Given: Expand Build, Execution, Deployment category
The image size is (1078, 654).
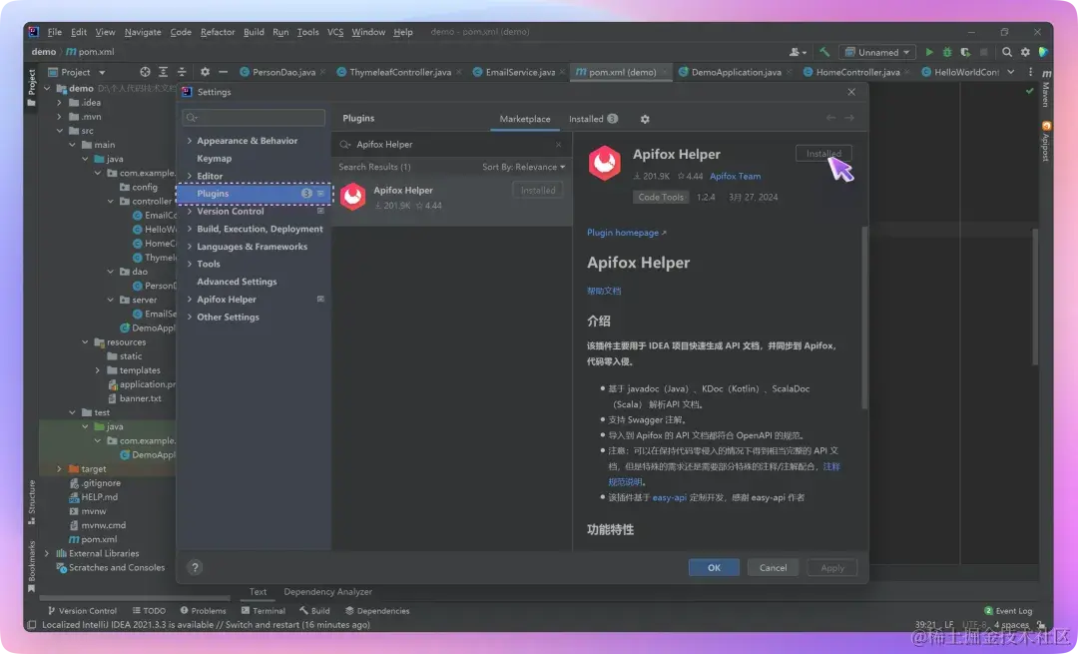Looking at the screenshot, I should point(190,229).
